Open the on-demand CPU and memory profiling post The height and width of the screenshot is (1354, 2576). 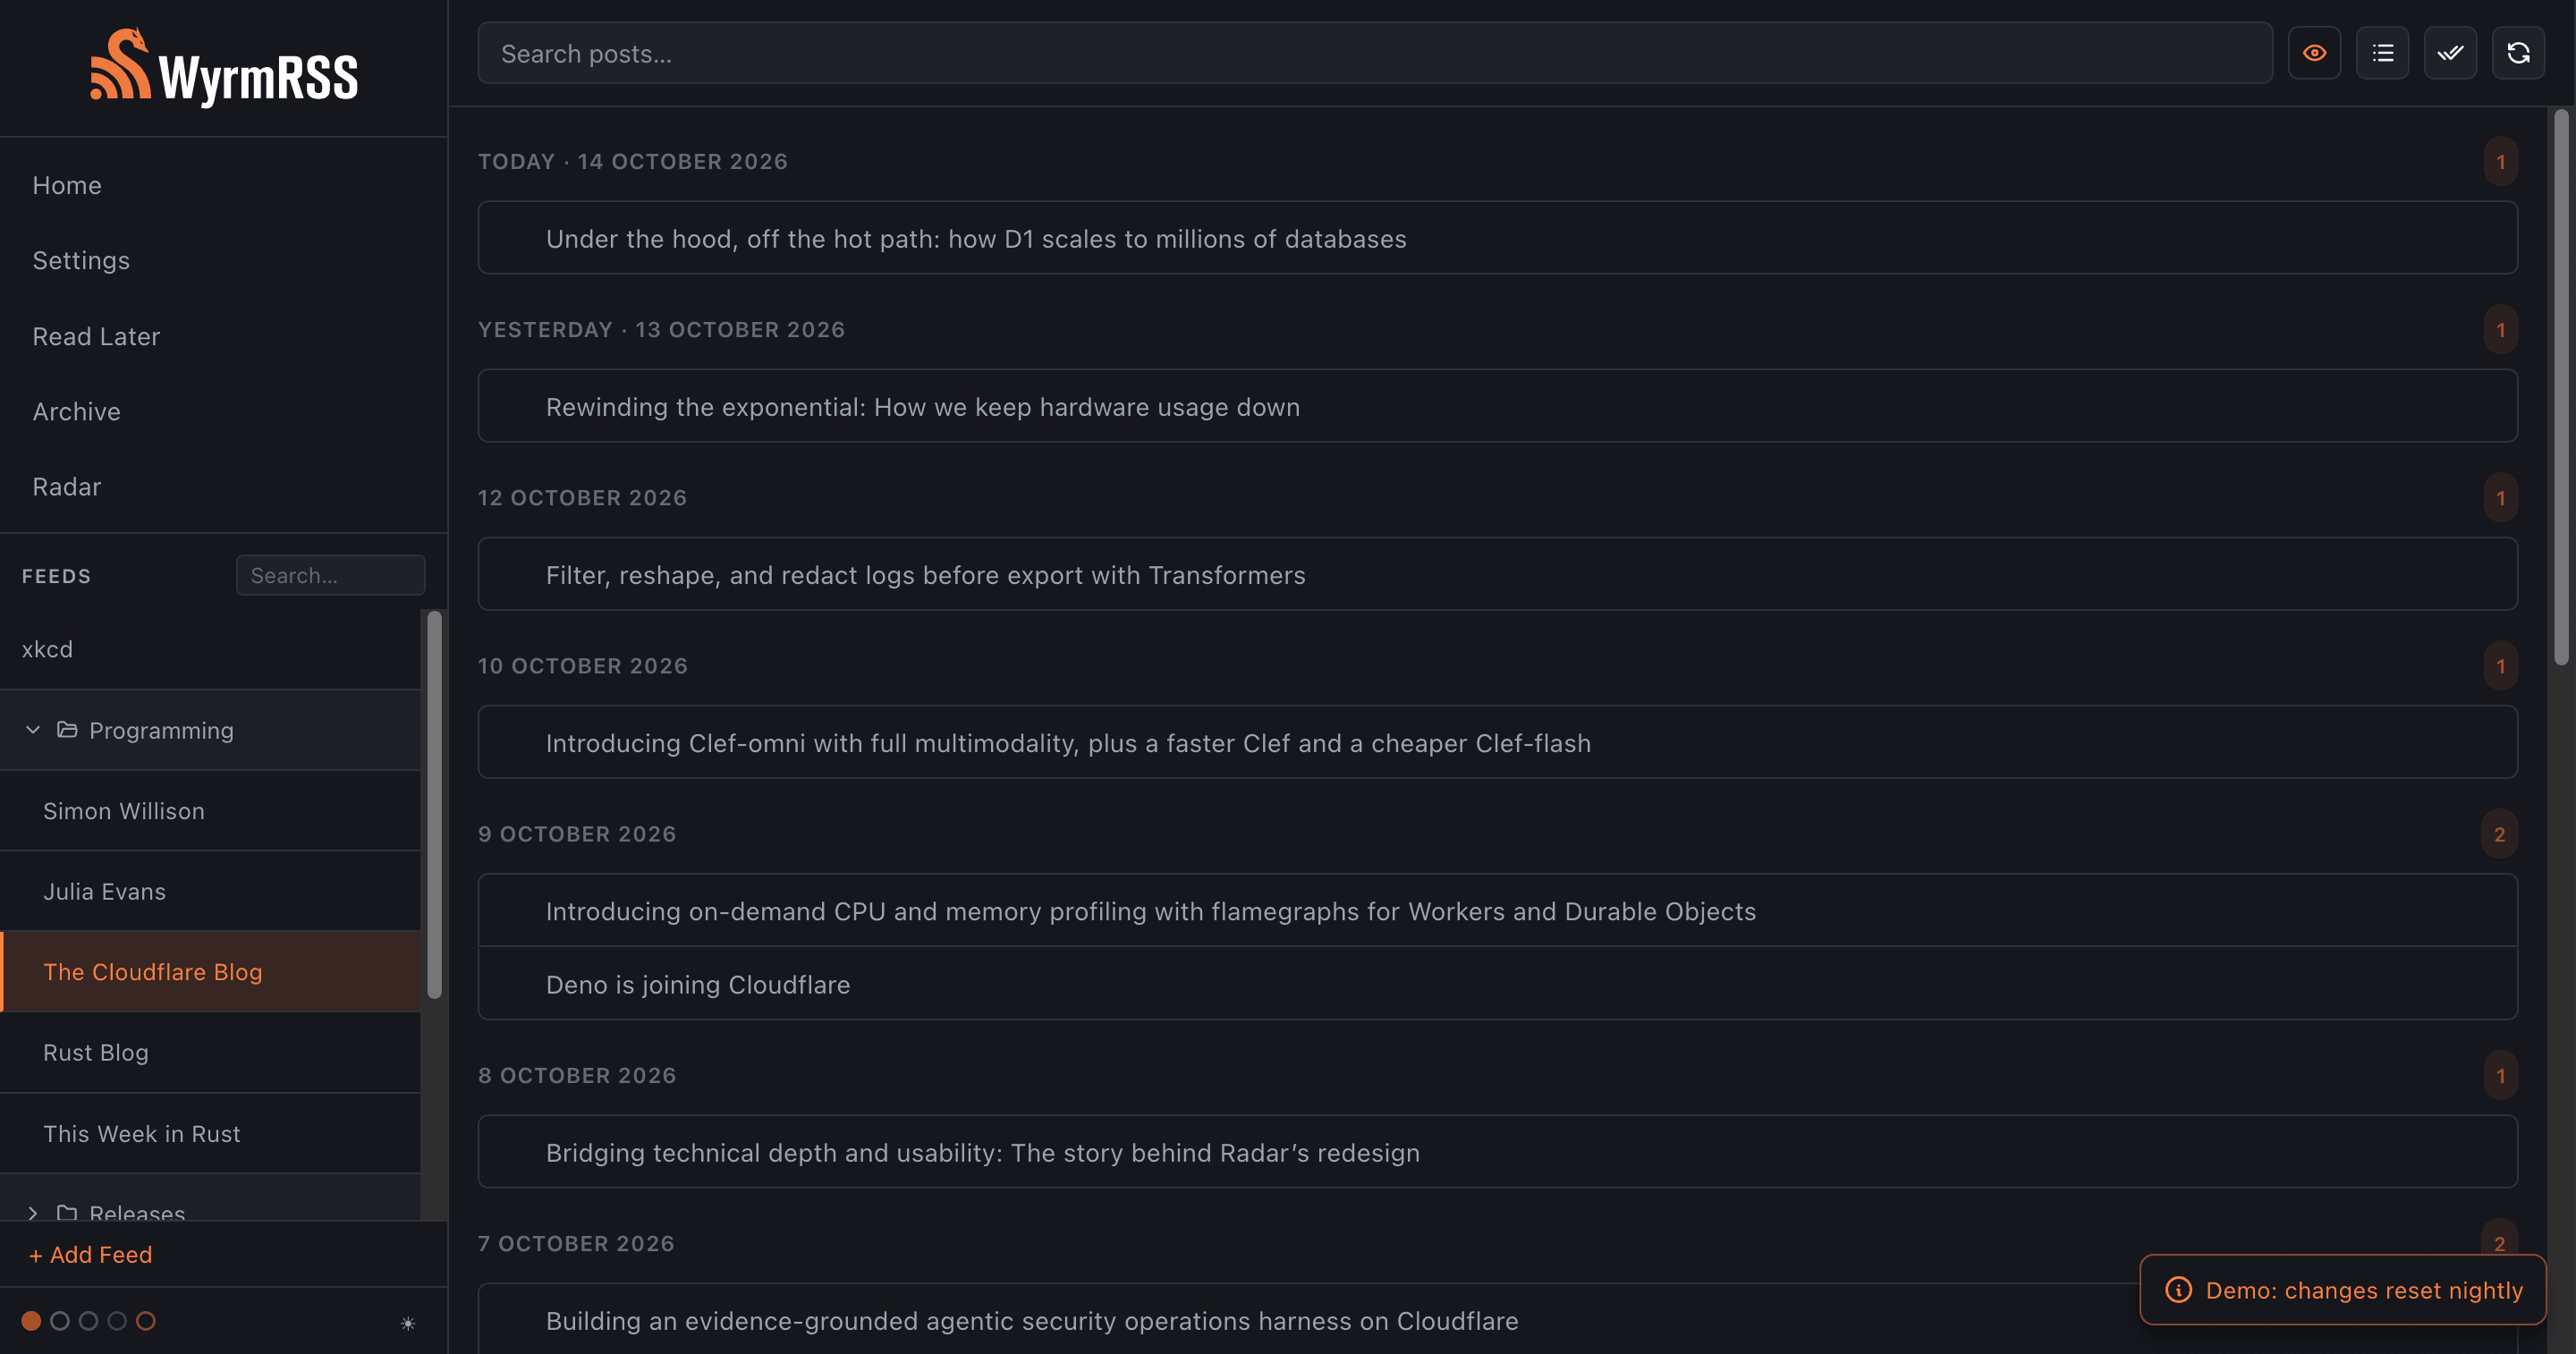[x=1497, y=910]
